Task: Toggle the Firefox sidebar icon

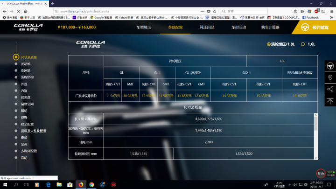Action: tap(323, 11)
